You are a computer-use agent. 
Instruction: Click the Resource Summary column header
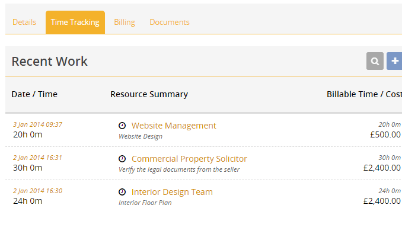(149, 94)
